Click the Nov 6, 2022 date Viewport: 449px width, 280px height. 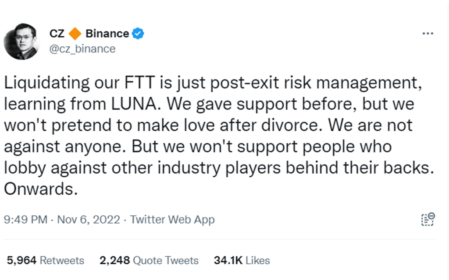(x=89, y=219)
